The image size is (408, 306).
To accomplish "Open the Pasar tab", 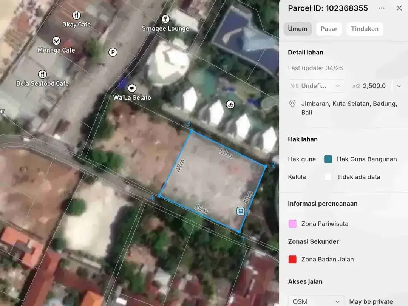I will pyautogui.click(x=329, y=29).
